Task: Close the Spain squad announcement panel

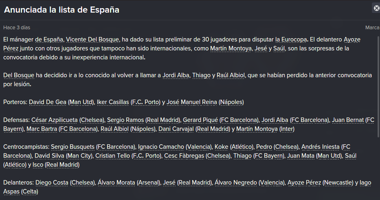Action: pos(376,8)
